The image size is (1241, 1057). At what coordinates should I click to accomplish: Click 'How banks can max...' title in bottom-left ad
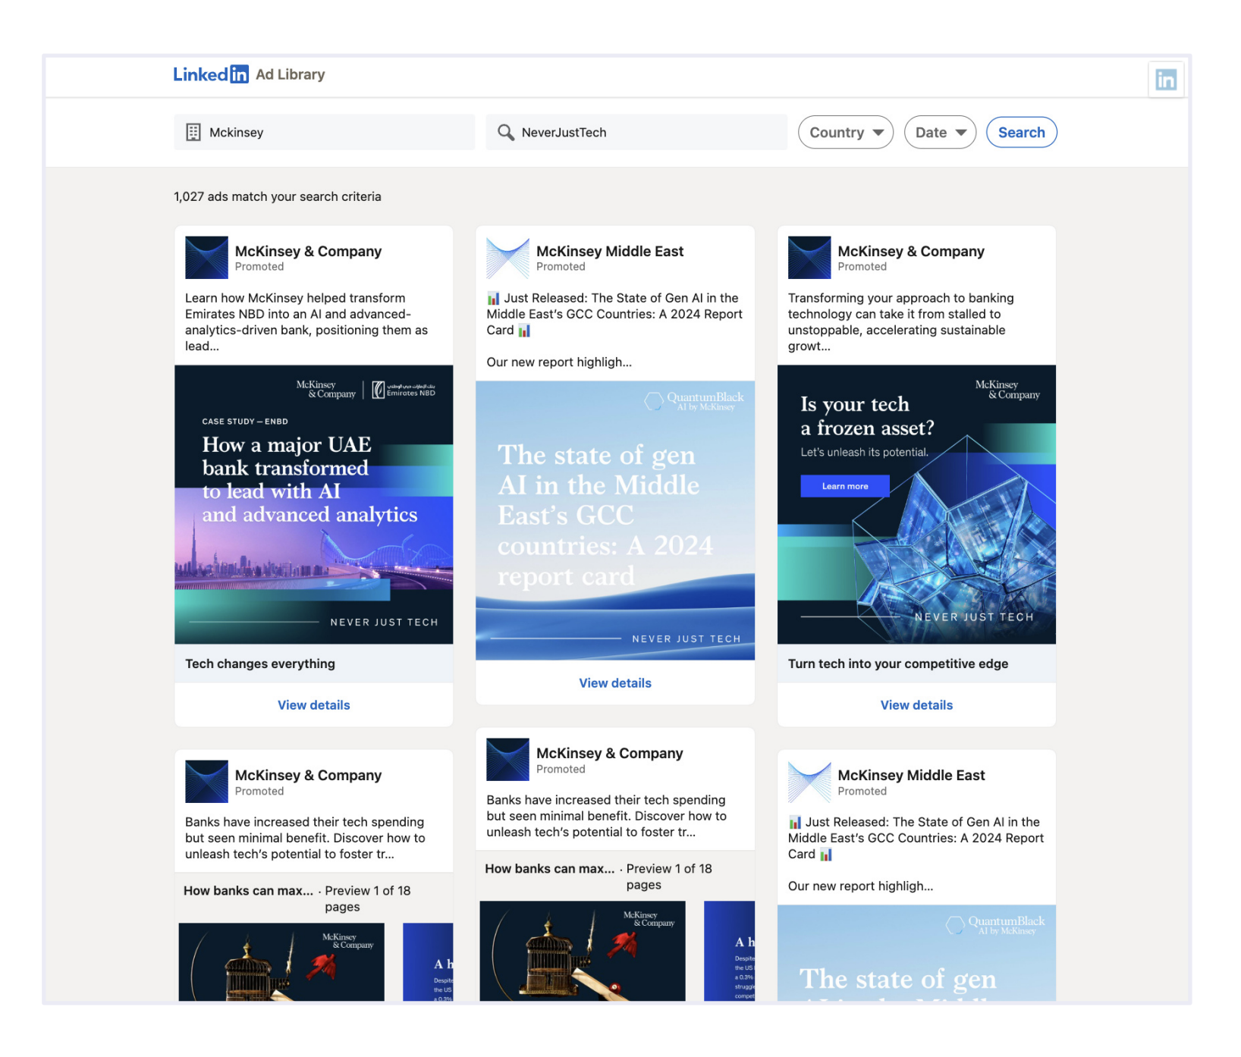coord(248,890)
